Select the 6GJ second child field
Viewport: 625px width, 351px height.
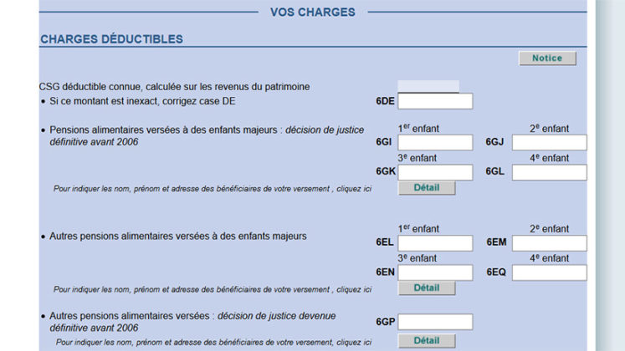pos(549,142)
